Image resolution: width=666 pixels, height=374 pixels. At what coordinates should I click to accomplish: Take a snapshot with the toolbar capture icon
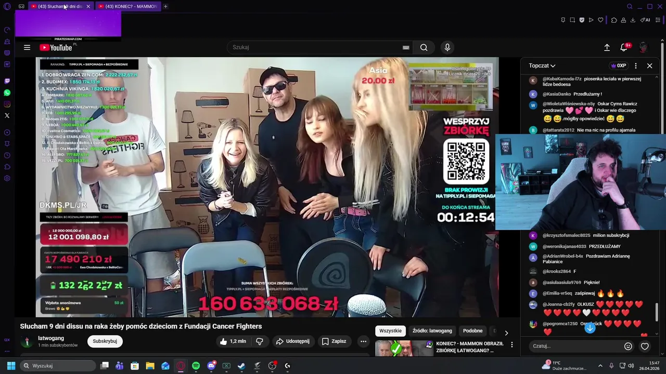point(572,20)
